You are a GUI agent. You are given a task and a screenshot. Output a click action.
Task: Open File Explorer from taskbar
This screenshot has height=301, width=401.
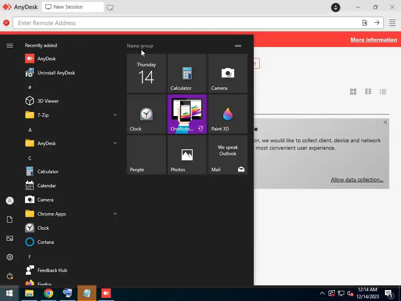[29, 293]
